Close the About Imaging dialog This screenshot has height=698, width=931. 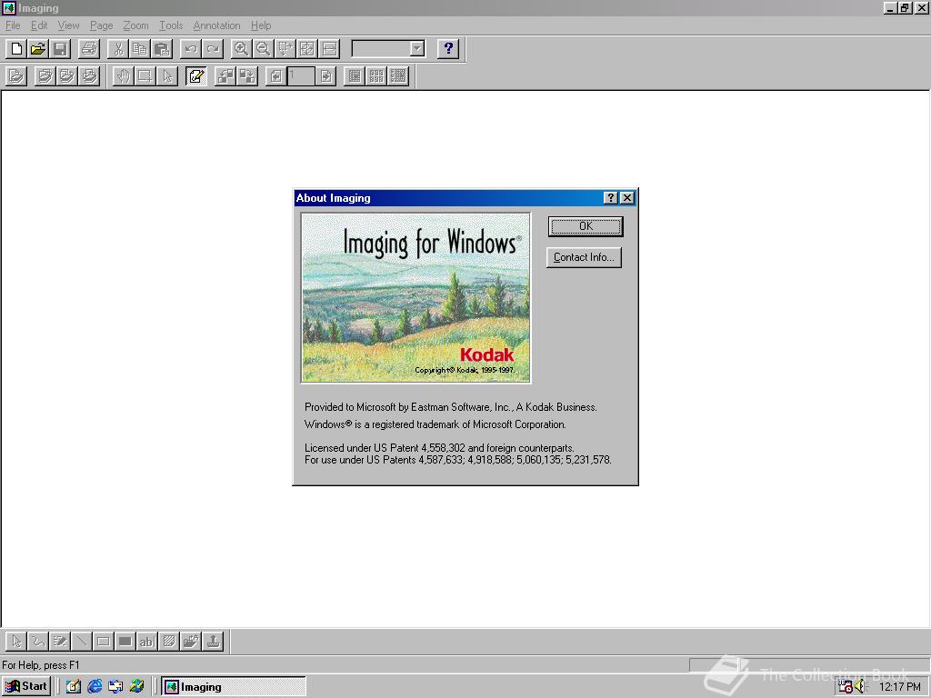(x=627, y=197)
